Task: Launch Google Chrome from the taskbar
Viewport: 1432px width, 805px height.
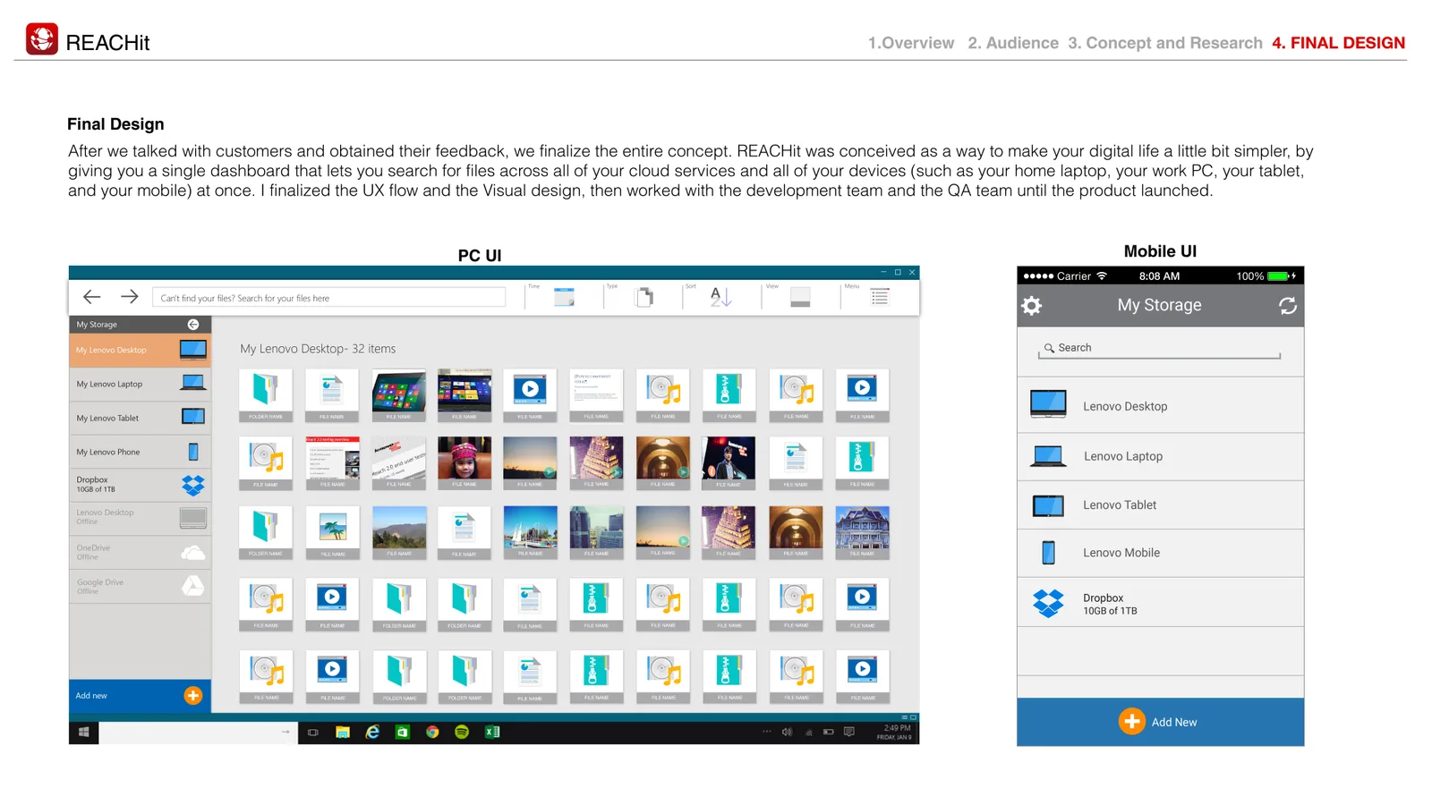Action: click(x=432, y=733)
